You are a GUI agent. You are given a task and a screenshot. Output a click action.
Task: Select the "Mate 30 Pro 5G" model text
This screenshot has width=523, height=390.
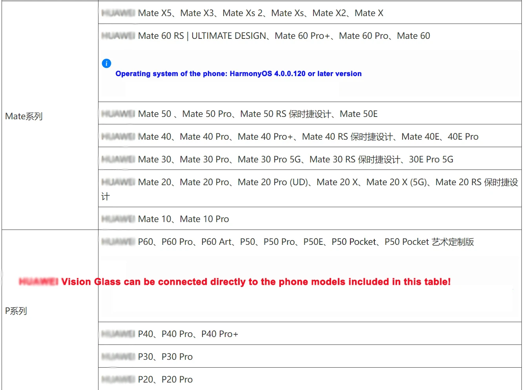click(x=270, y=159)
